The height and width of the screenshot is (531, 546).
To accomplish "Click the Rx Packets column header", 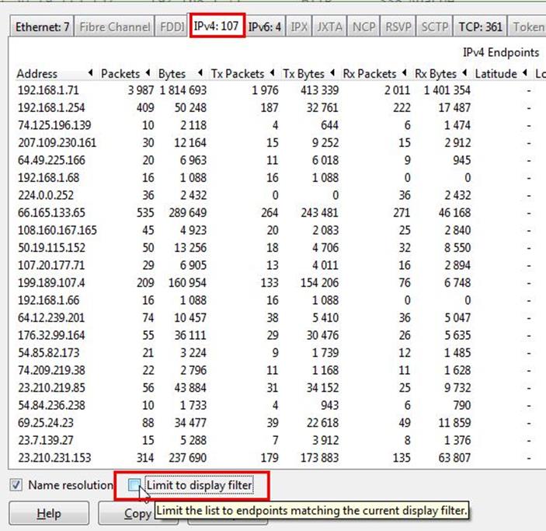I will point(370,74).
